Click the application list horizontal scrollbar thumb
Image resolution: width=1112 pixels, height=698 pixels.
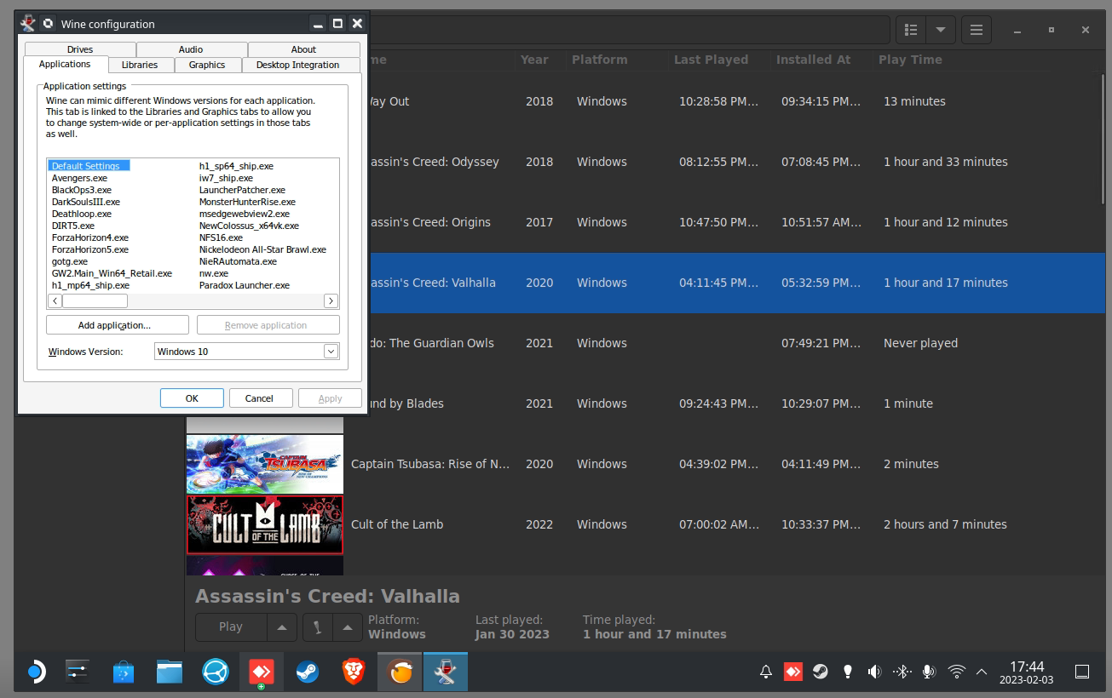(x=95, y=300)
